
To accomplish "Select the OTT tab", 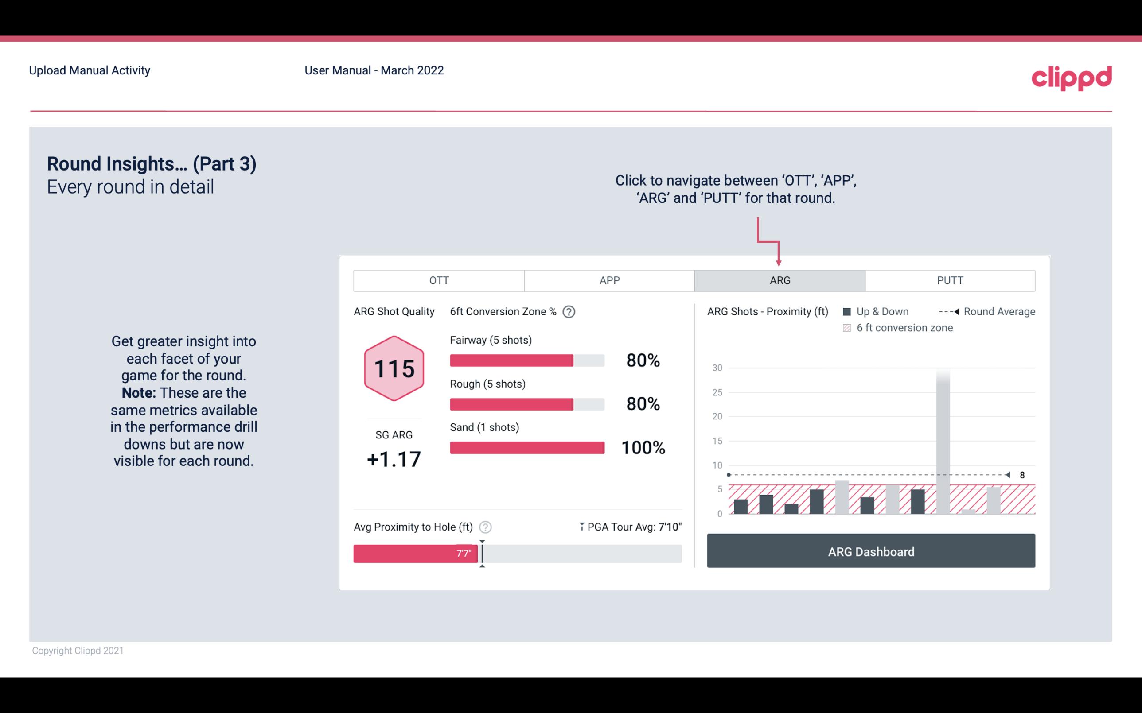I will click(x=439, y=280).
